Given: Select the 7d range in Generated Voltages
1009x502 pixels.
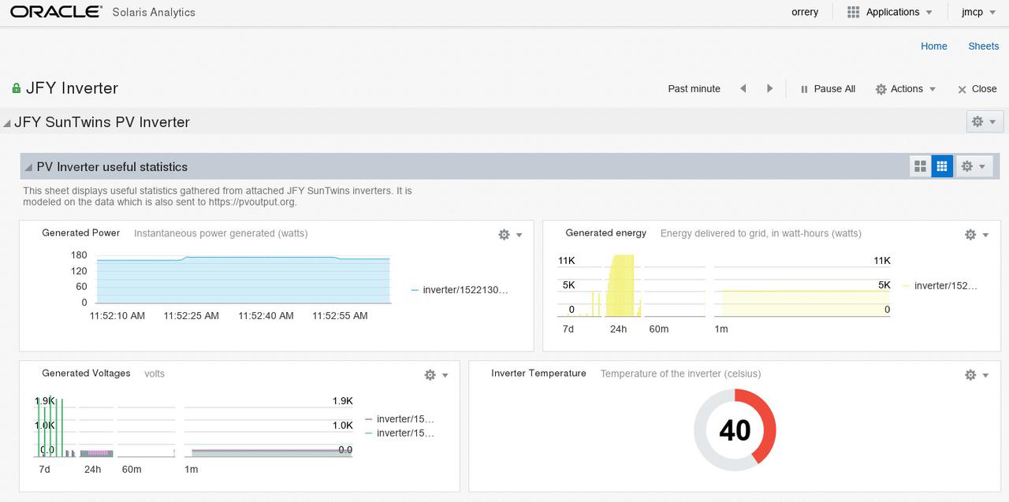Looking at the screenshot, I should (x=44, y=470).
